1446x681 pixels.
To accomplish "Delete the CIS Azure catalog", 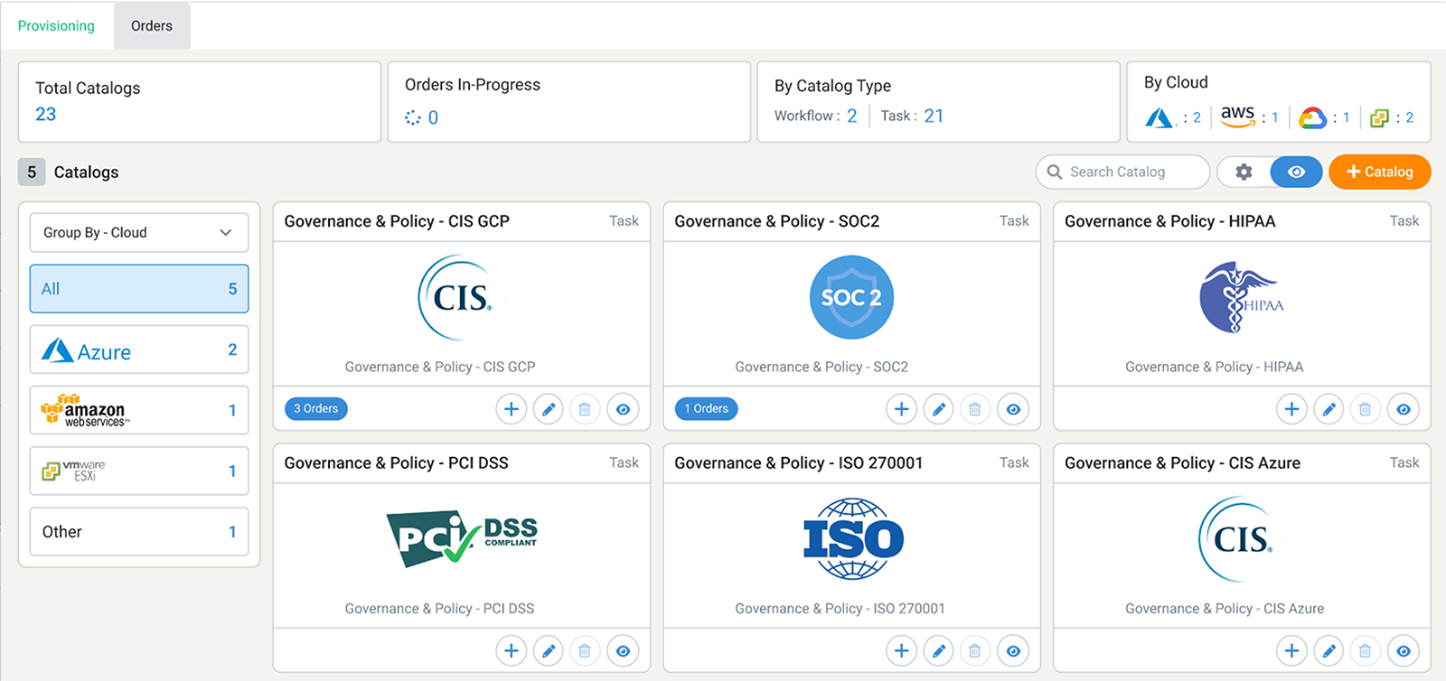I will 1366,650.
